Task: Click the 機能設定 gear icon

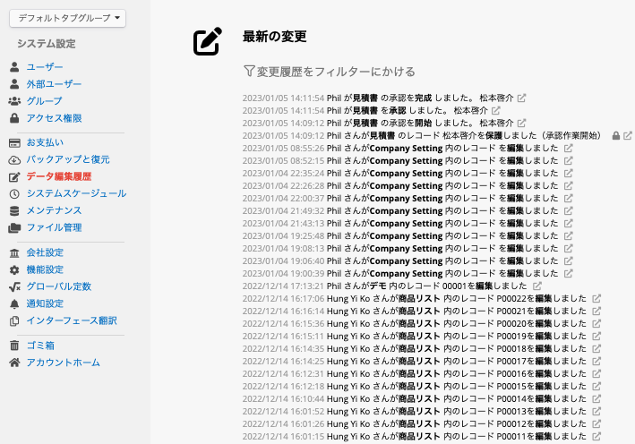Action: pyautogui.click(x=14, y=269)
